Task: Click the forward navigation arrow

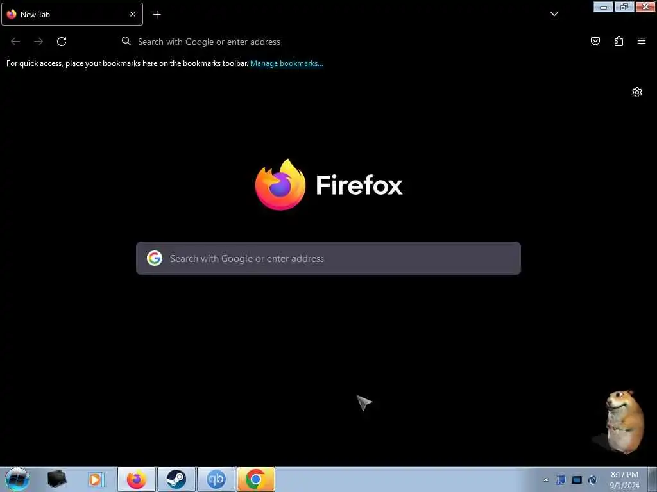Action: coord(38,42)
